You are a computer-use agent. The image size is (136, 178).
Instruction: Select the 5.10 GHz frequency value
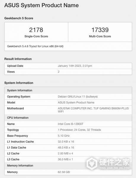pos(64,136)
